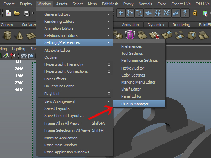Viewport: 211px width, 158px height.
Task: Click the magnifier with red cross icon
Action: click(13, 55)
